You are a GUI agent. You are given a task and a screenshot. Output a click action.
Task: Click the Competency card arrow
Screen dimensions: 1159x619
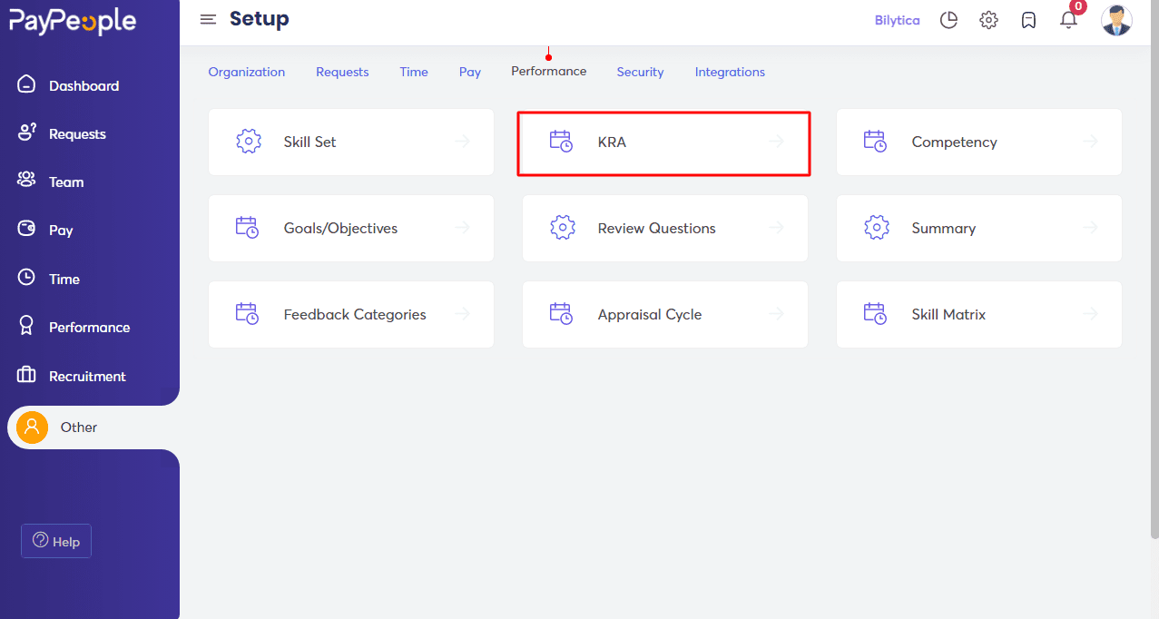(1091, 142)
